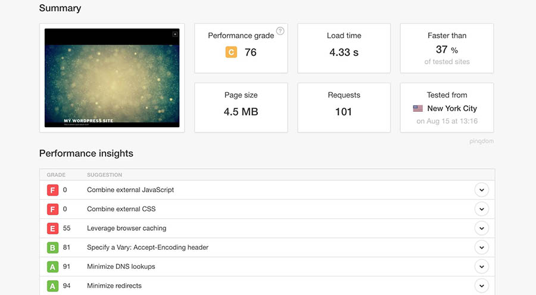Viewport: 536px width, 295px height.
Task: Click the Minimize redirects suggestion text
Action: tap(114, 286)
